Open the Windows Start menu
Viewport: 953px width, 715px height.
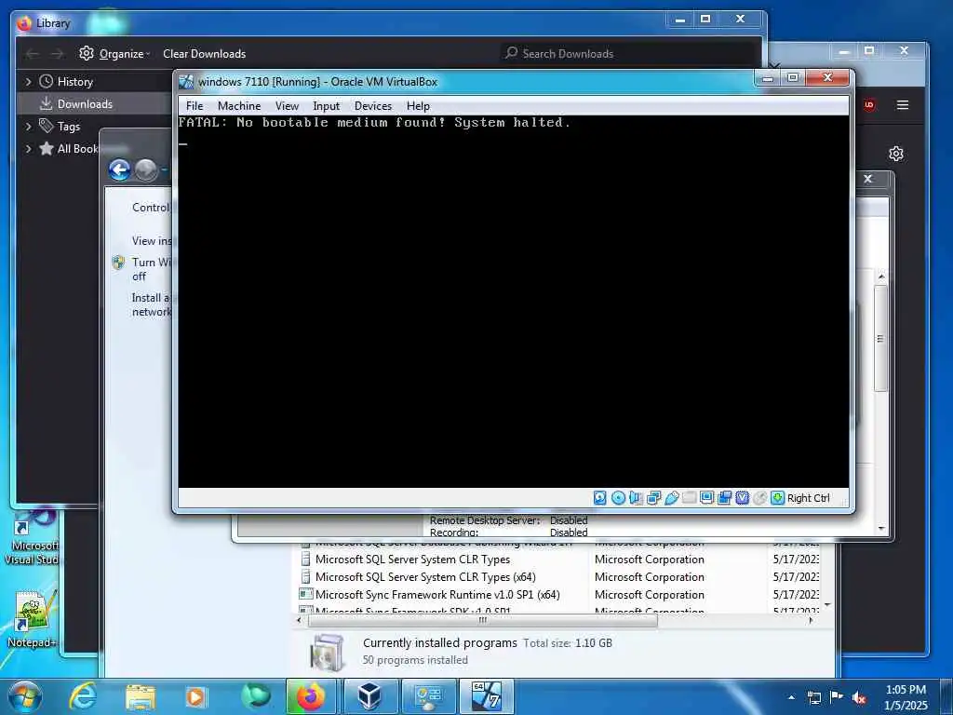pos(25,696)
